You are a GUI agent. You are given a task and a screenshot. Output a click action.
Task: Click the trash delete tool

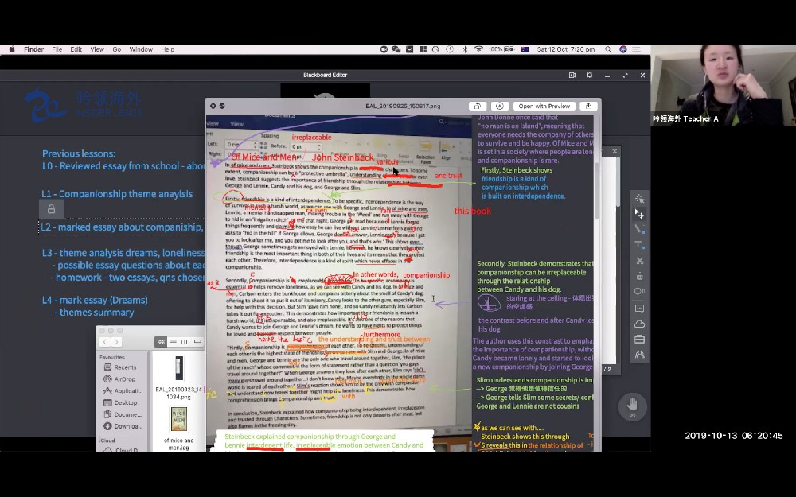point(639,276)
